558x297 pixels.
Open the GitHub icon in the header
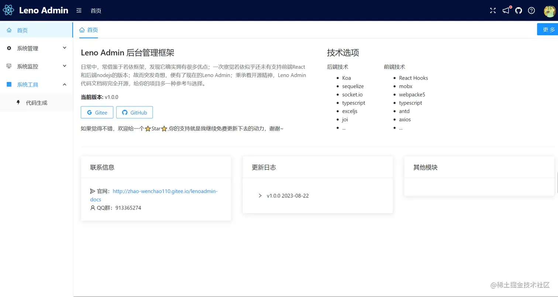coord(519,10)
